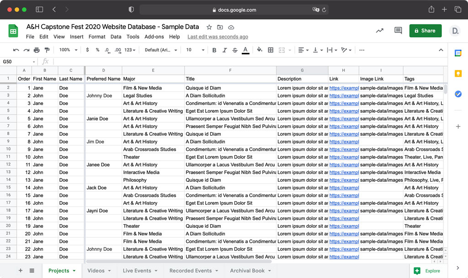This screenshot has width=468, height=278.
Task: Redo the last action
Action: pyautogui.click(x=26, y=50)
